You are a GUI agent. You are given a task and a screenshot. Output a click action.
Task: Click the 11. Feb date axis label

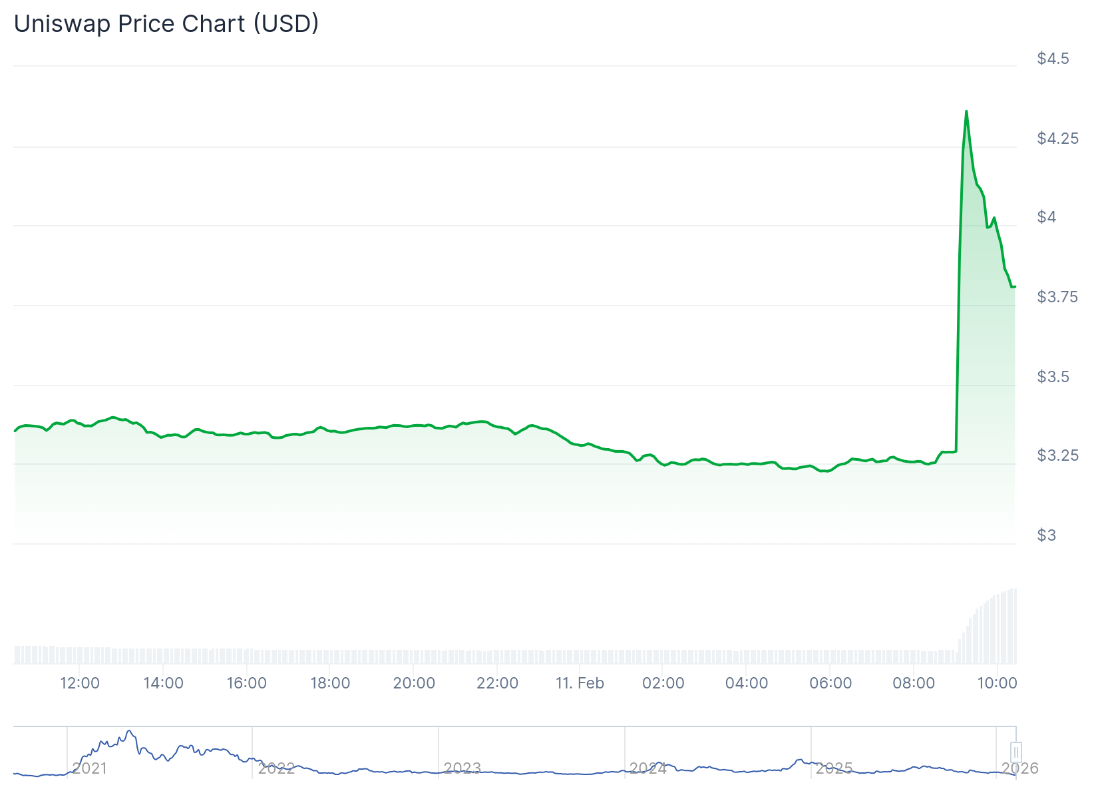point(580,683)
